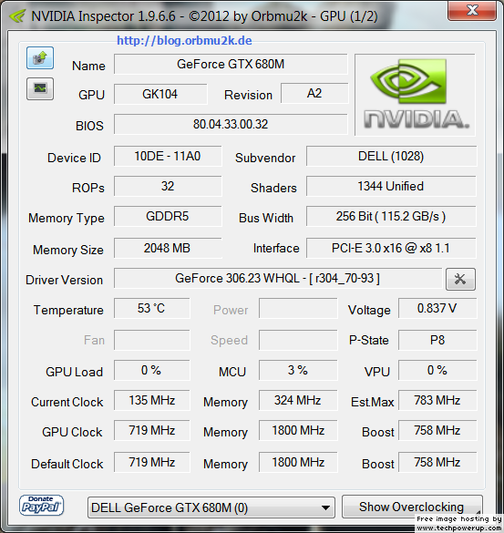
Task: Click Est.Max value 783 MHz
Action: click(x=437, y=400)
